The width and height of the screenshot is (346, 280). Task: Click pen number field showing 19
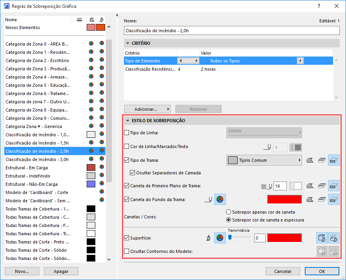tap(280, 186)
